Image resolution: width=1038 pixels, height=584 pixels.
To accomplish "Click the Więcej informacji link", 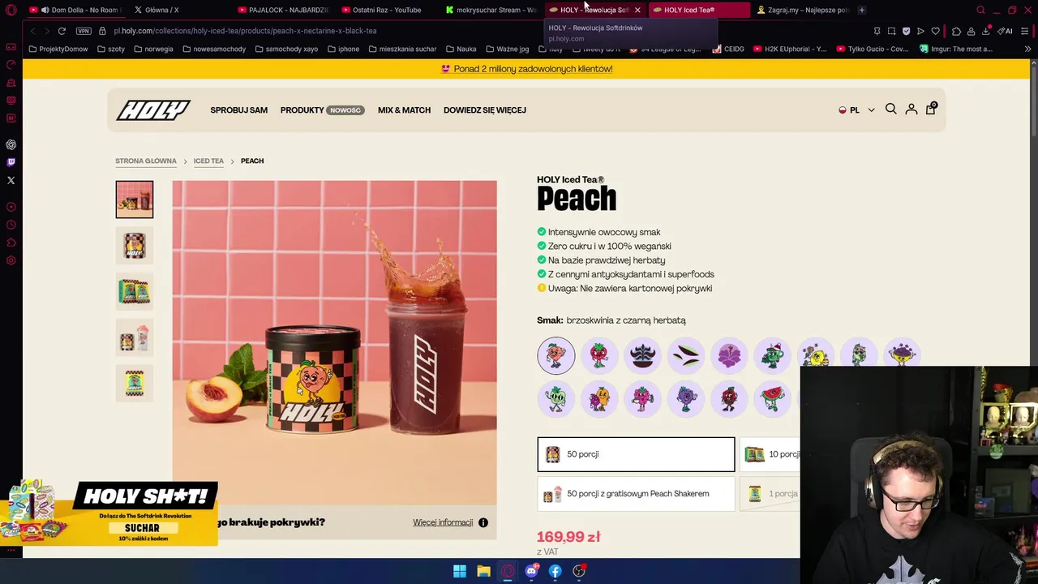I will tap(443, 522).
